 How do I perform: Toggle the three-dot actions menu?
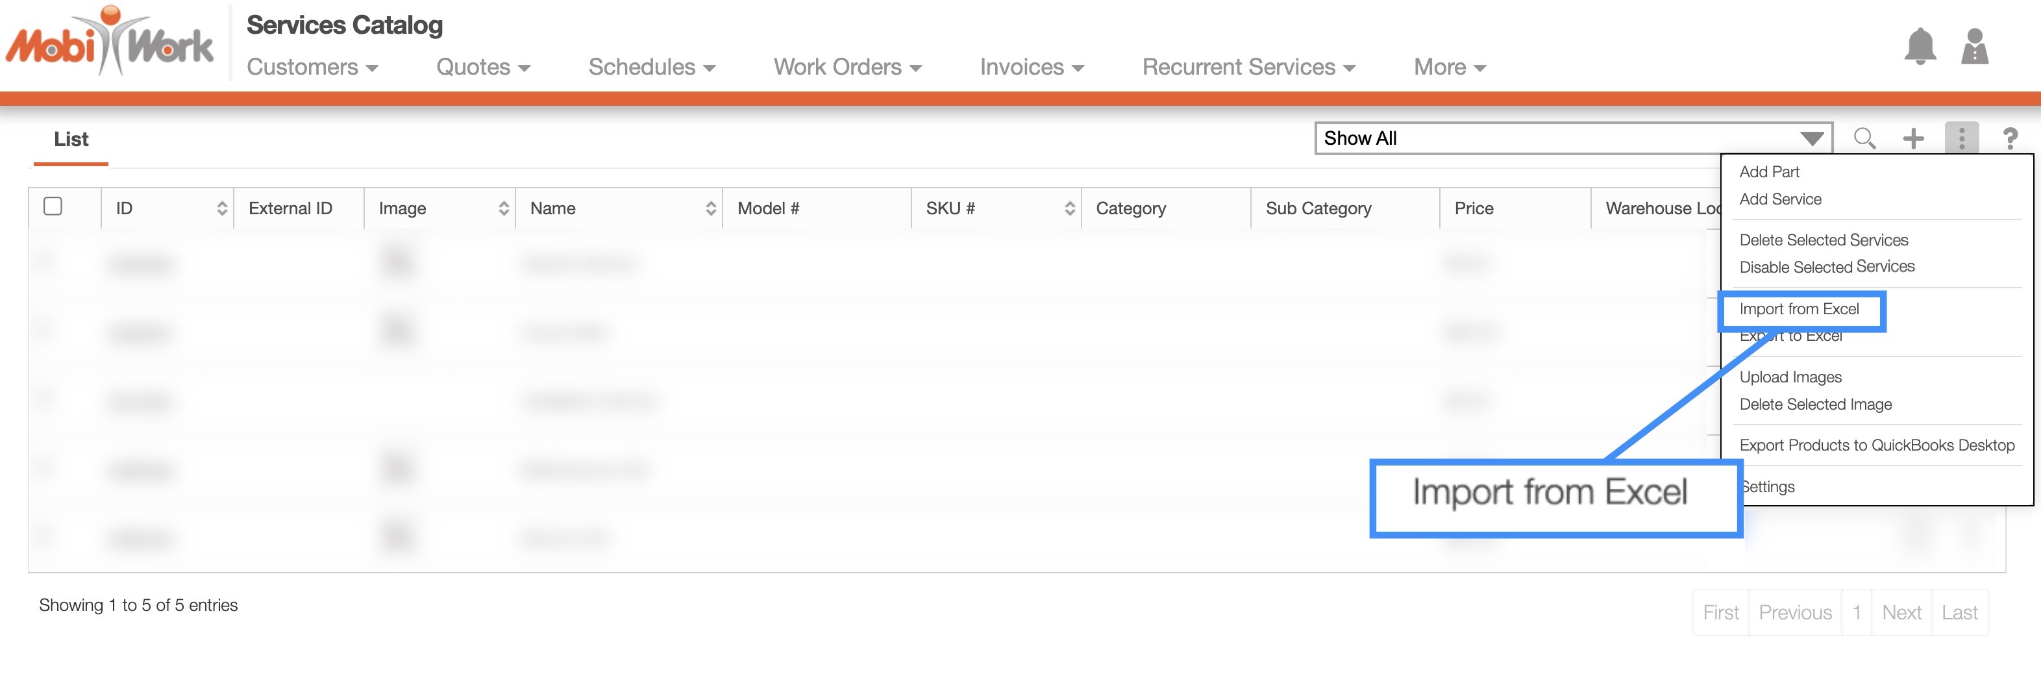pos(1961,139)
